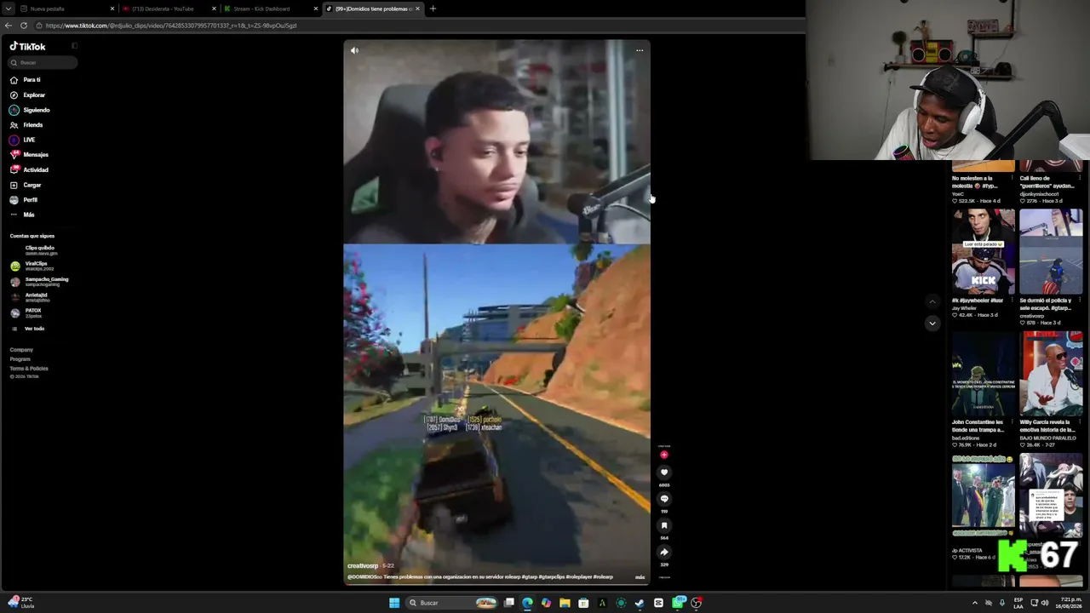Open the 'Se durmió el policía' video thumbnail

[1051, 252]
